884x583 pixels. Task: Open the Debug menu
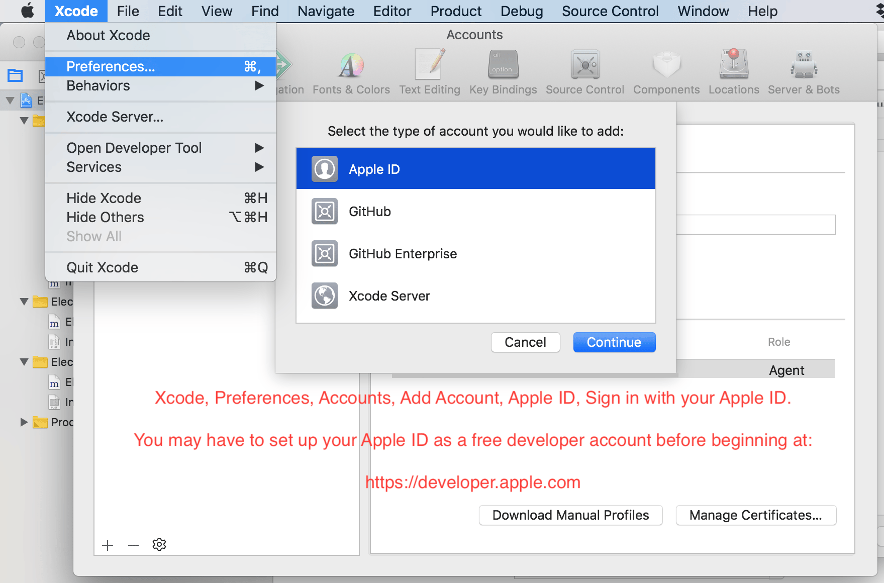pyautogui.click(x=522, y=11)
